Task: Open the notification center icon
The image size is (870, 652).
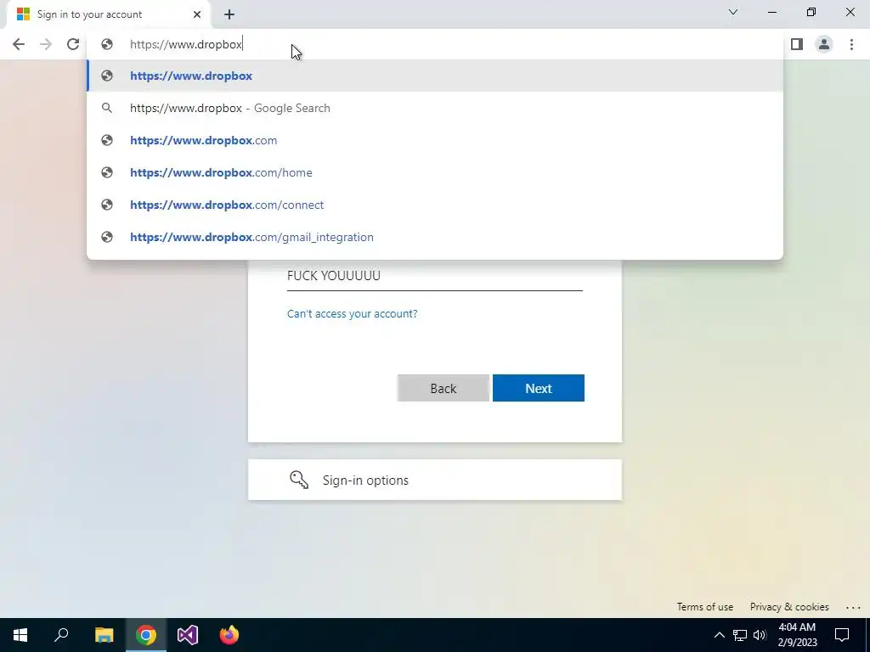Action: click(x=842, y=635)
